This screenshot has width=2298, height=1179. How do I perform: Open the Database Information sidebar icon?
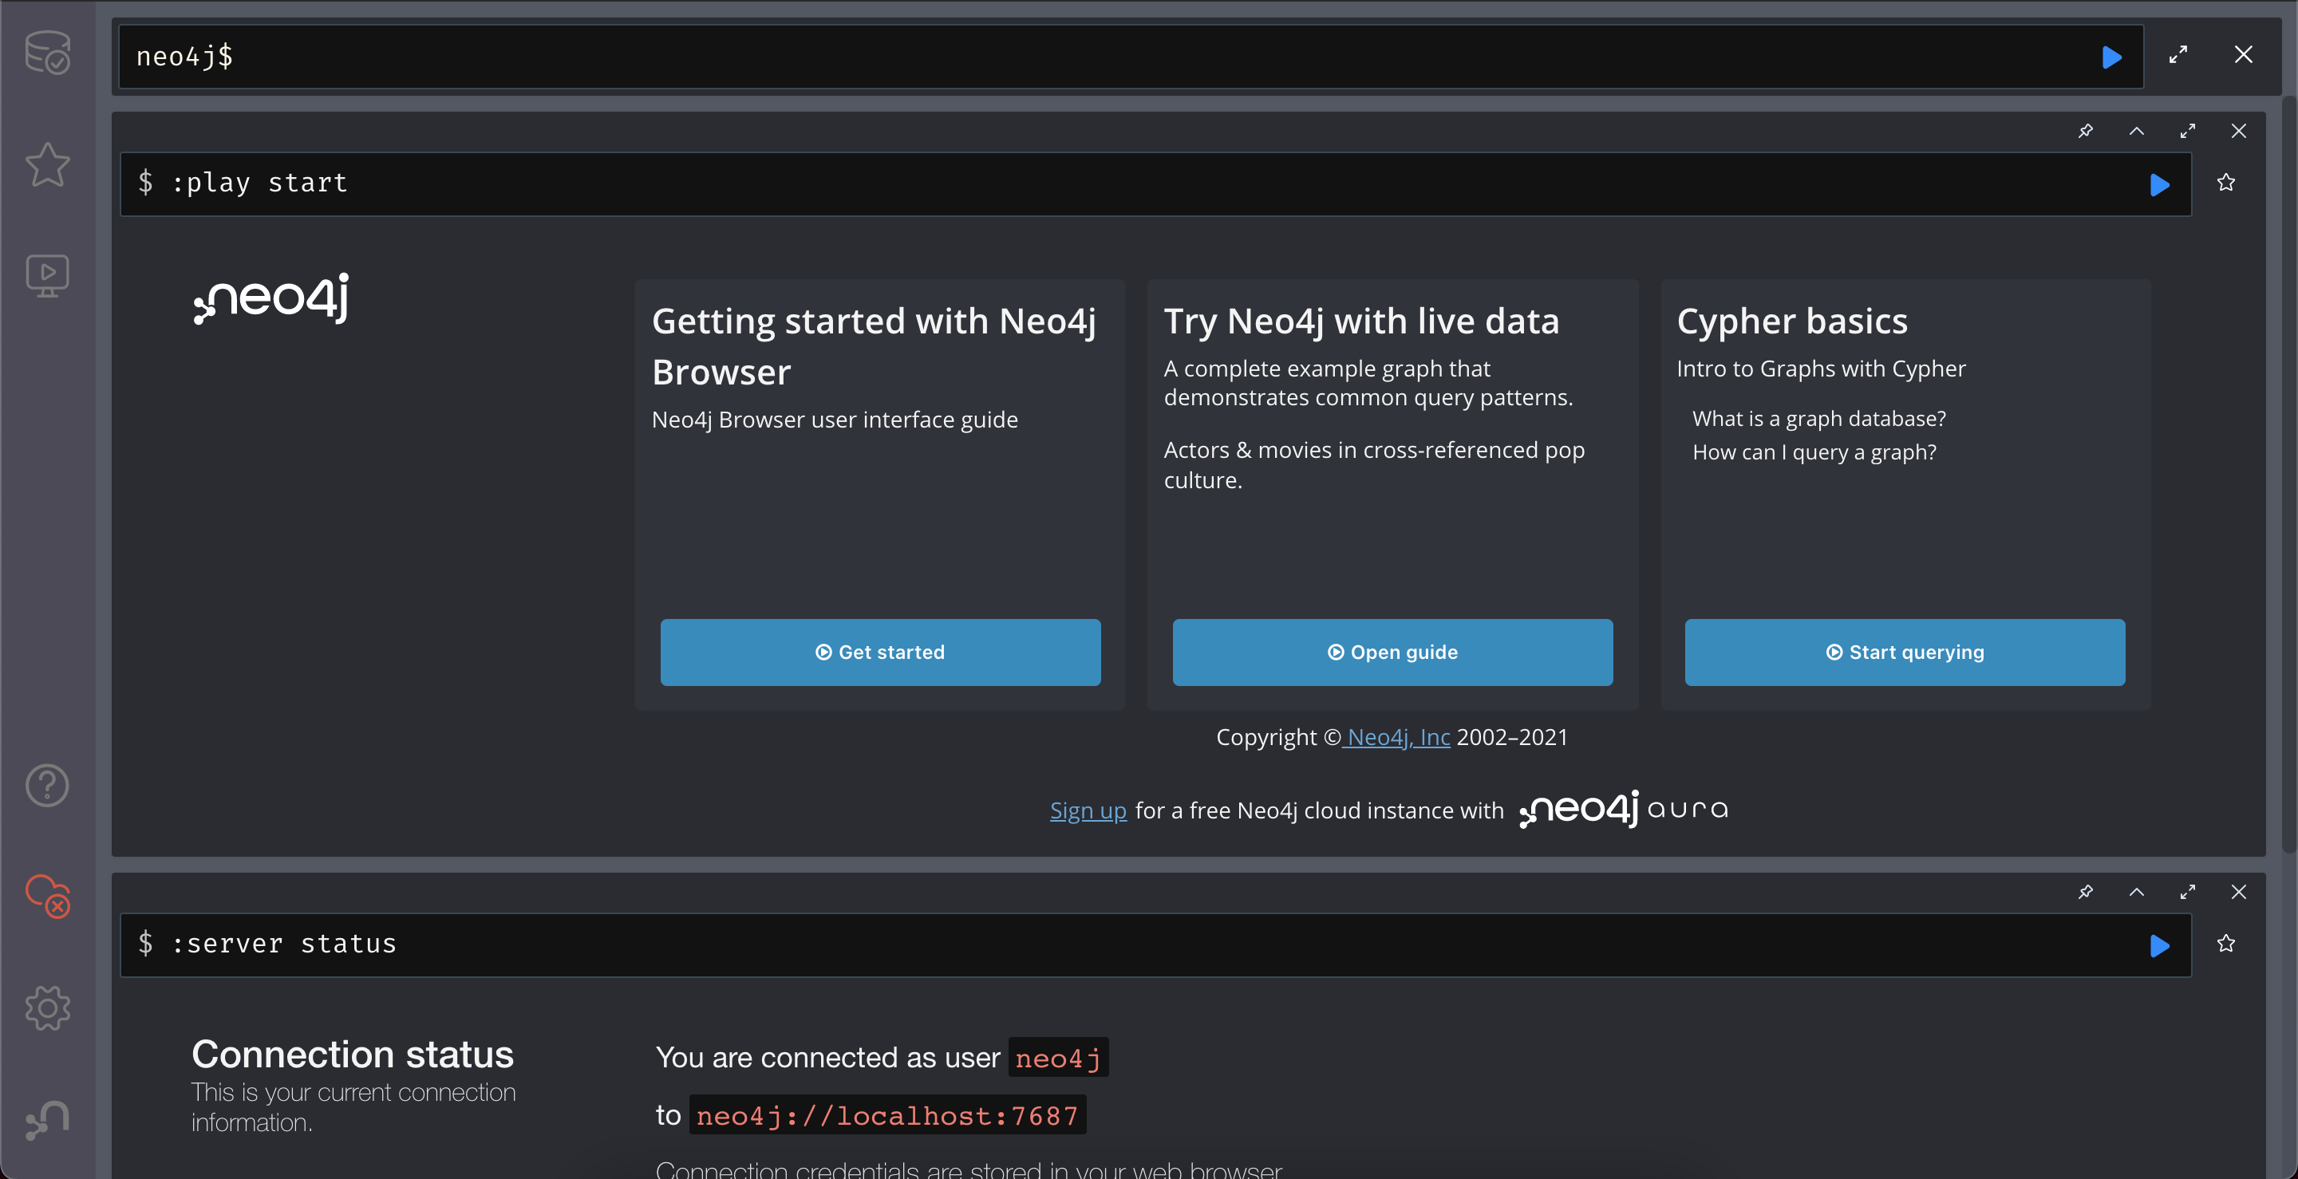click(47, 53)
